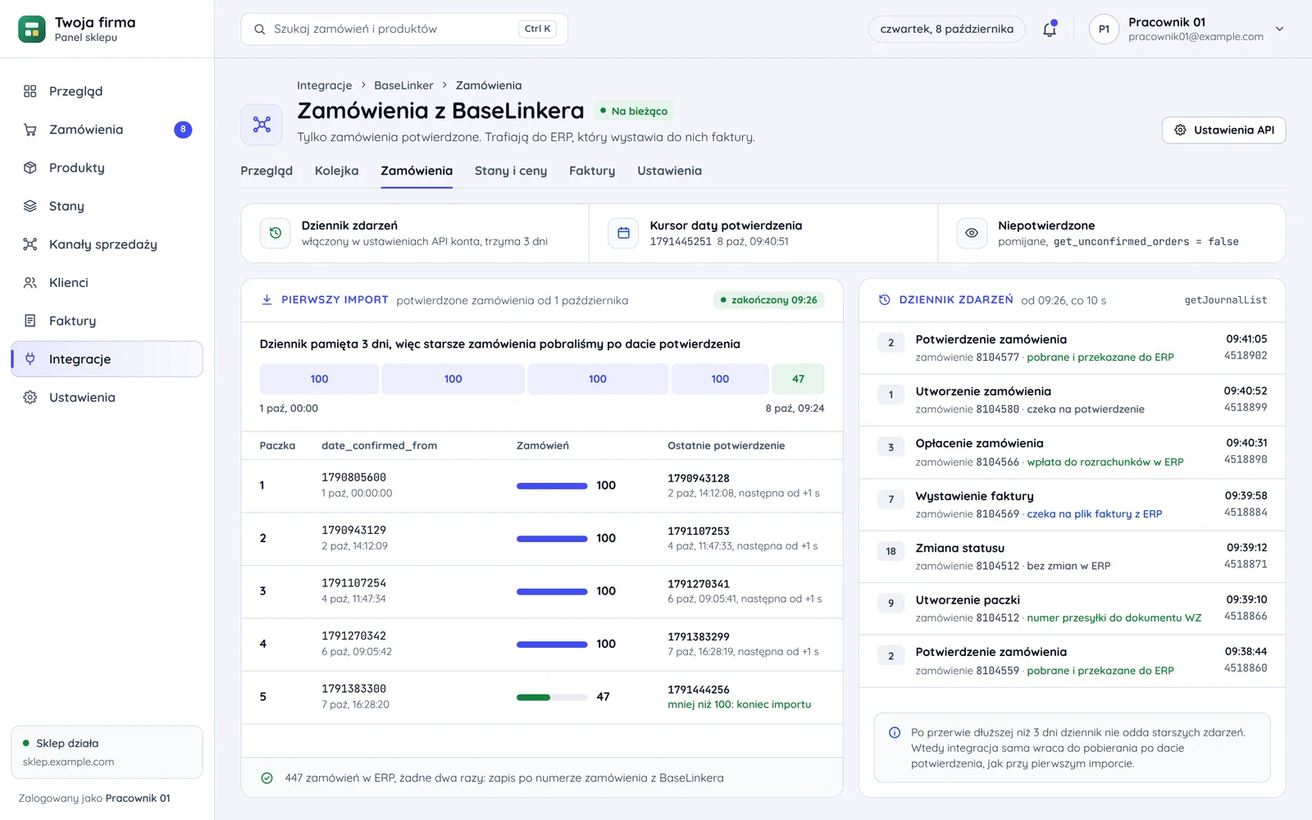The image size is (1312, 820).
Task: Open the Stany i ceny tab
Action: pyautogui.click(x=511, y=171)
